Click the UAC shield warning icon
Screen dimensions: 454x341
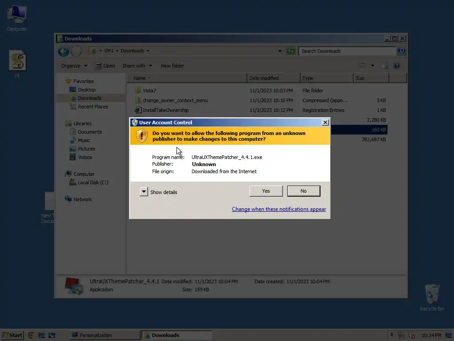[x=141, y=136]
